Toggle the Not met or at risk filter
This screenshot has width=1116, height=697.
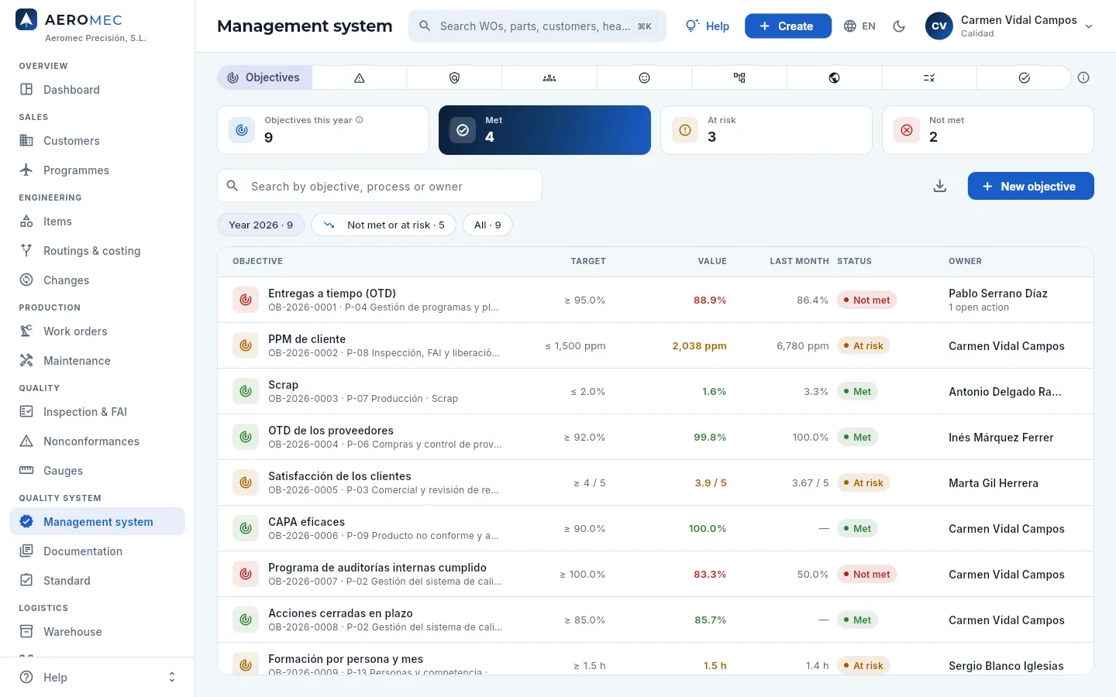(x=384, y=225)
